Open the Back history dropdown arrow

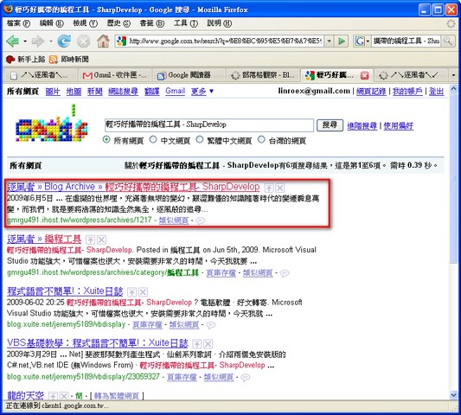(x=25, y=41)
